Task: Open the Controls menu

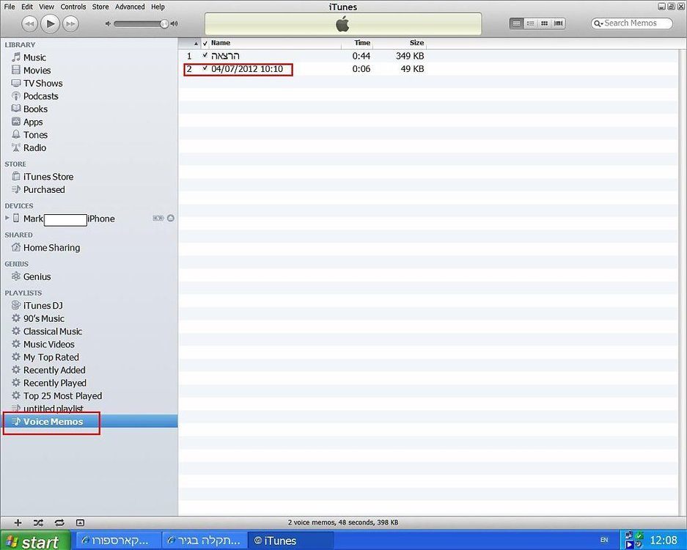Action: click(73, 7)
